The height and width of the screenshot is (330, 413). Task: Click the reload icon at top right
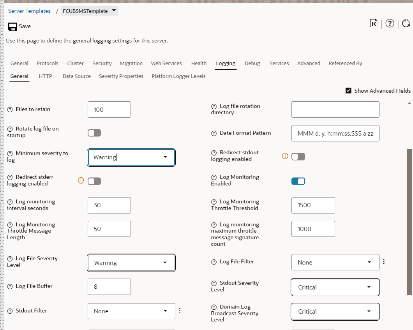pyautogui.click(x=406, y=24)
